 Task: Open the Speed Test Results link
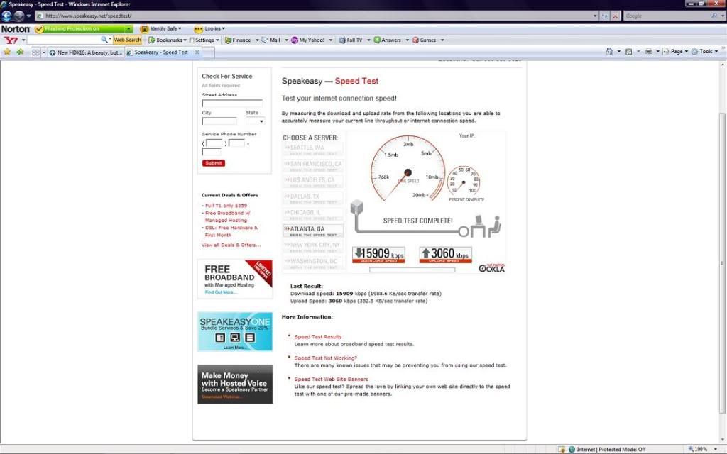point(318,337)
